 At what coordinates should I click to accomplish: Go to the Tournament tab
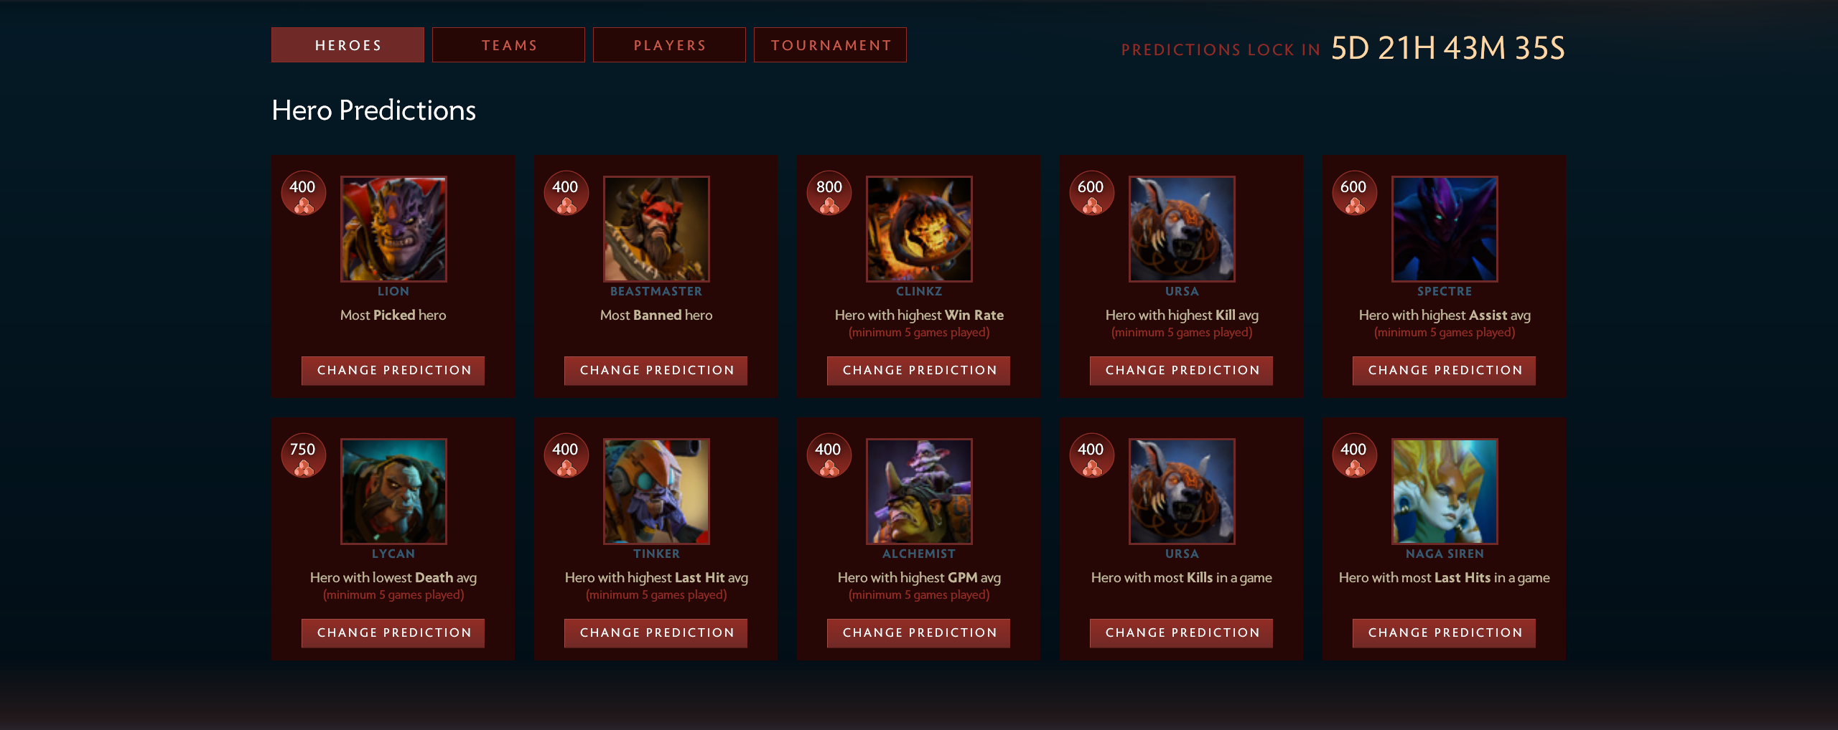[x=830, y=45]
